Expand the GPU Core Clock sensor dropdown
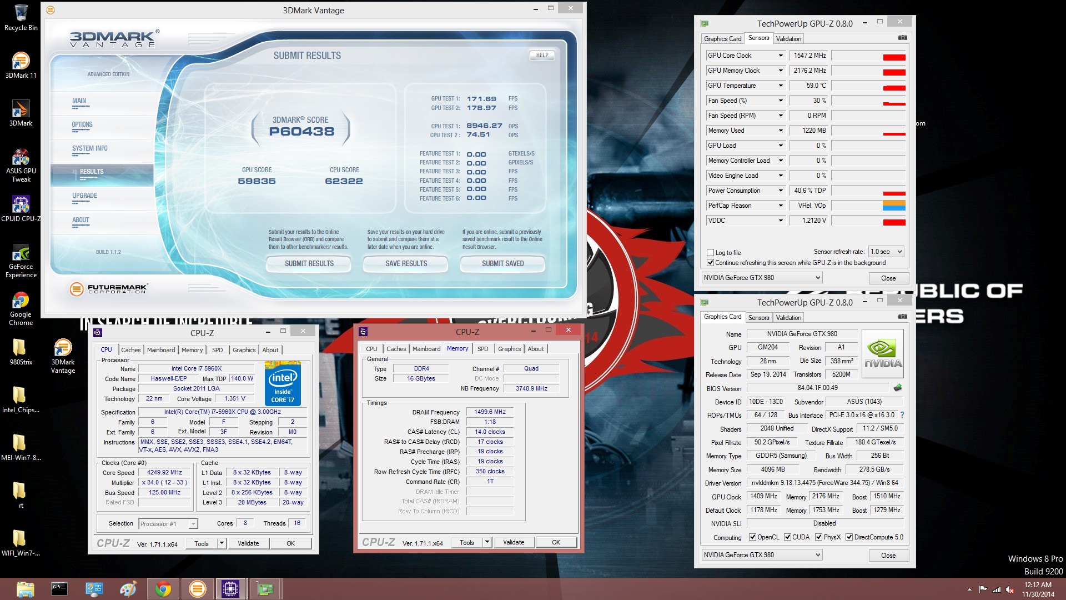Viewport: 1066px width, 600px height. click(x=781, y=56)
